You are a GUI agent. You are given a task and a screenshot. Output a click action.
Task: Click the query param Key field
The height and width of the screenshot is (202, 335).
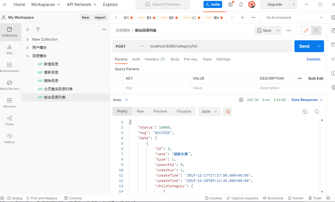point(157,88)
